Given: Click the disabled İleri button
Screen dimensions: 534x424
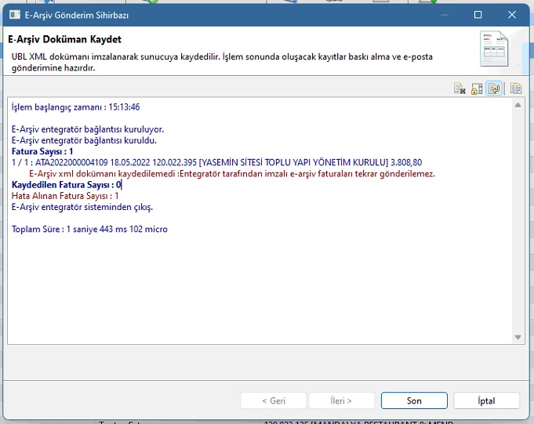Looking at the screenshot, I should pos(340,400).
